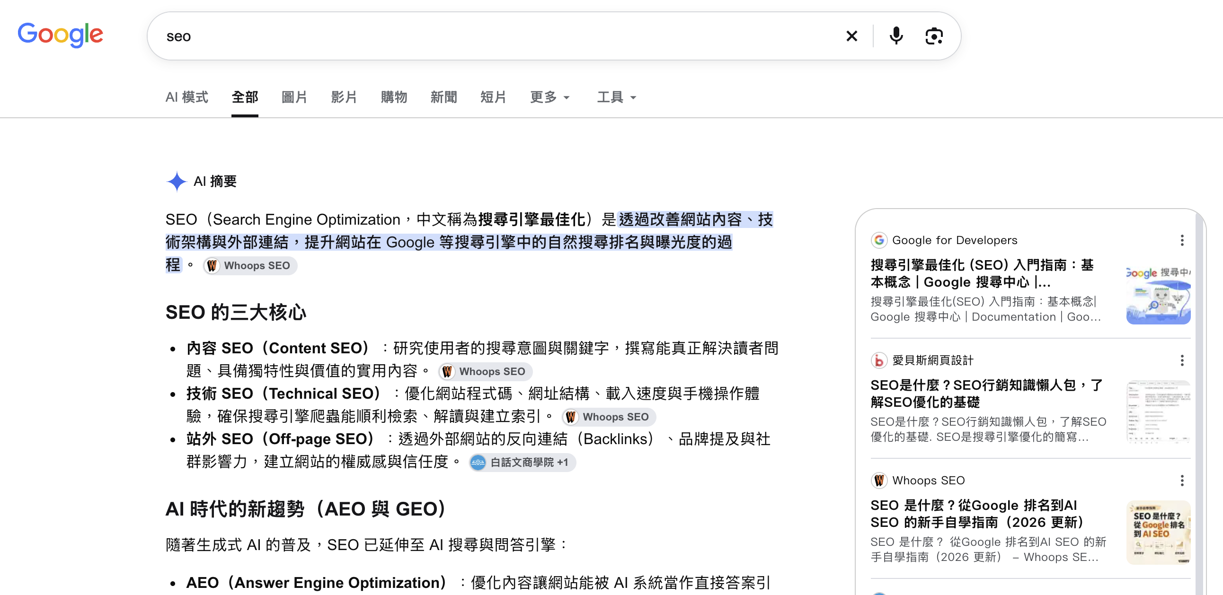
Task: Open the 搜尋引擎最佳化 (SEO) 入門指南 link
Action: tap(983, 274)
